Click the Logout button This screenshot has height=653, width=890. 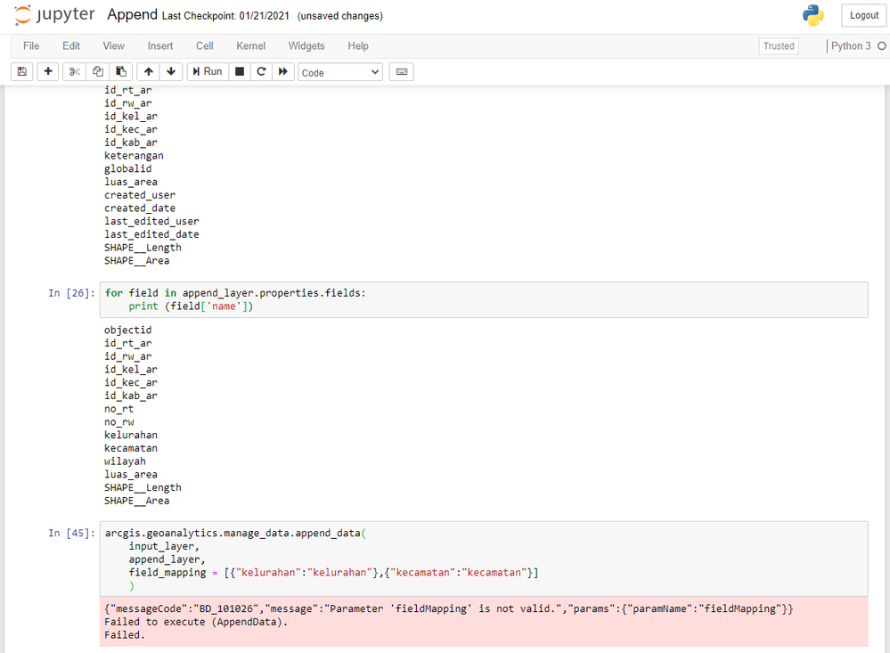(x=864, y=15)
